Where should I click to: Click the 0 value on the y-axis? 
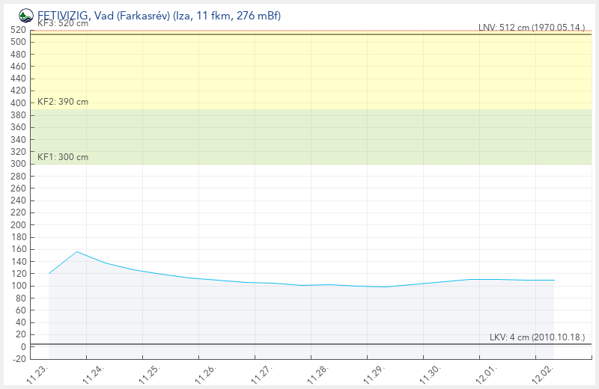click(24, 346)
